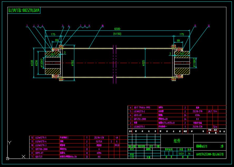Click the 51.4 total weight cell
234x167 pixels.
click(x=215, y=111)
